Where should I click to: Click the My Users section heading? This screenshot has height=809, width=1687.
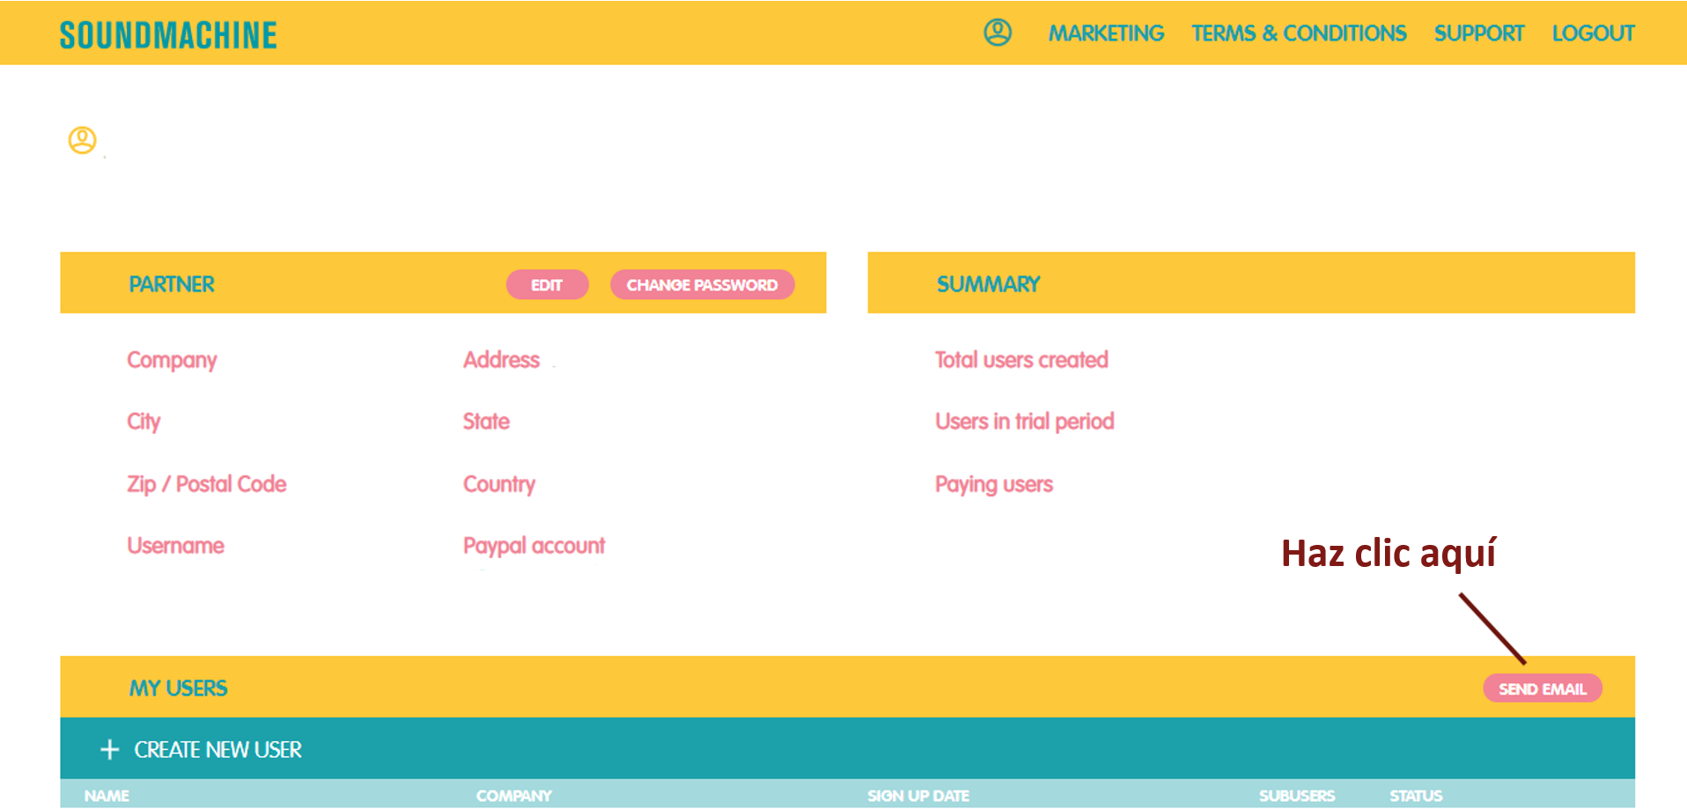[178, 688]
